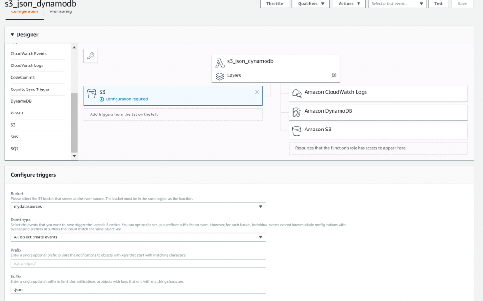Remove the S3 trigger with X
483x301 pixels.
point(257,92)
